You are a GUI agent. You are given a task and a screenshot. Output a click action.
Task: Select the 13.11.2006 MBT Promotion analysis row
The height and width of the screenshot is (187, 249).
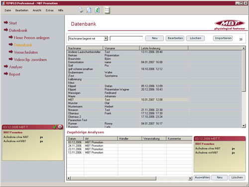click(x=129, y=153)
